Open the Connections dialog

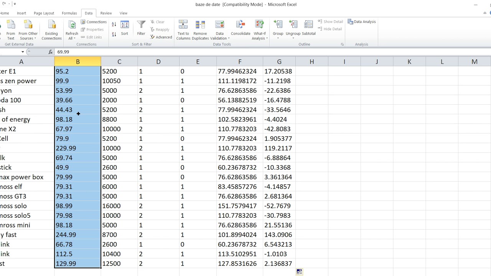coord(94,22)
